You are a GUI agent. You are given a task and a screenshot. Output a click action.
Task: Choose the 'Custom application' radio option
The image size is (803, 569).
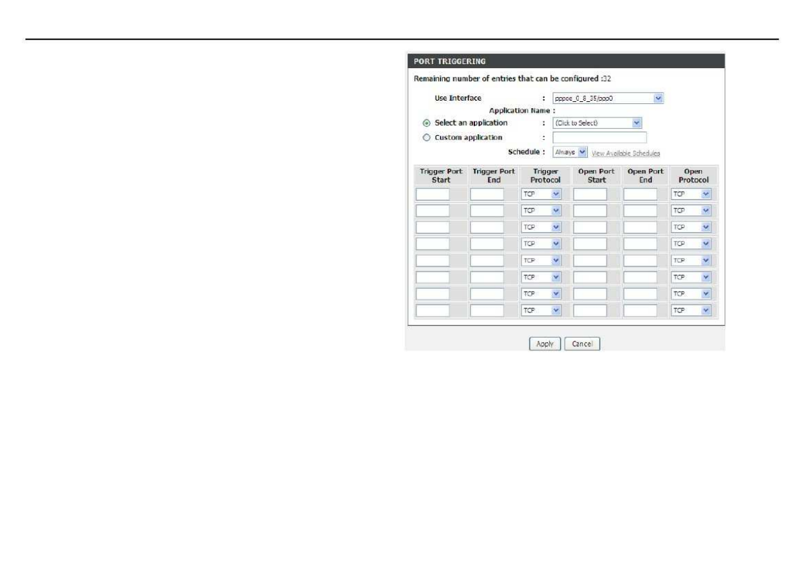426,138
